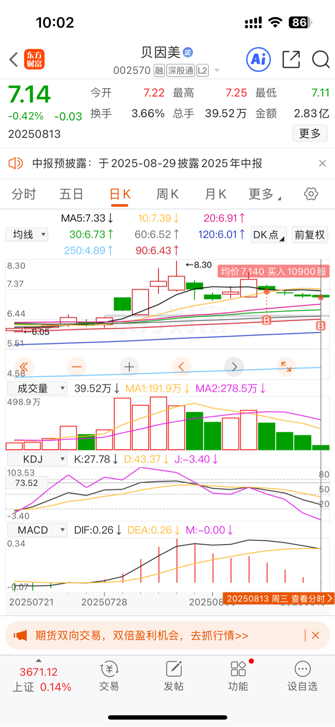This screenshot has height=727, width=335.
Task: Expand the stock switcher triangle
Action: [x=217, y=70]
